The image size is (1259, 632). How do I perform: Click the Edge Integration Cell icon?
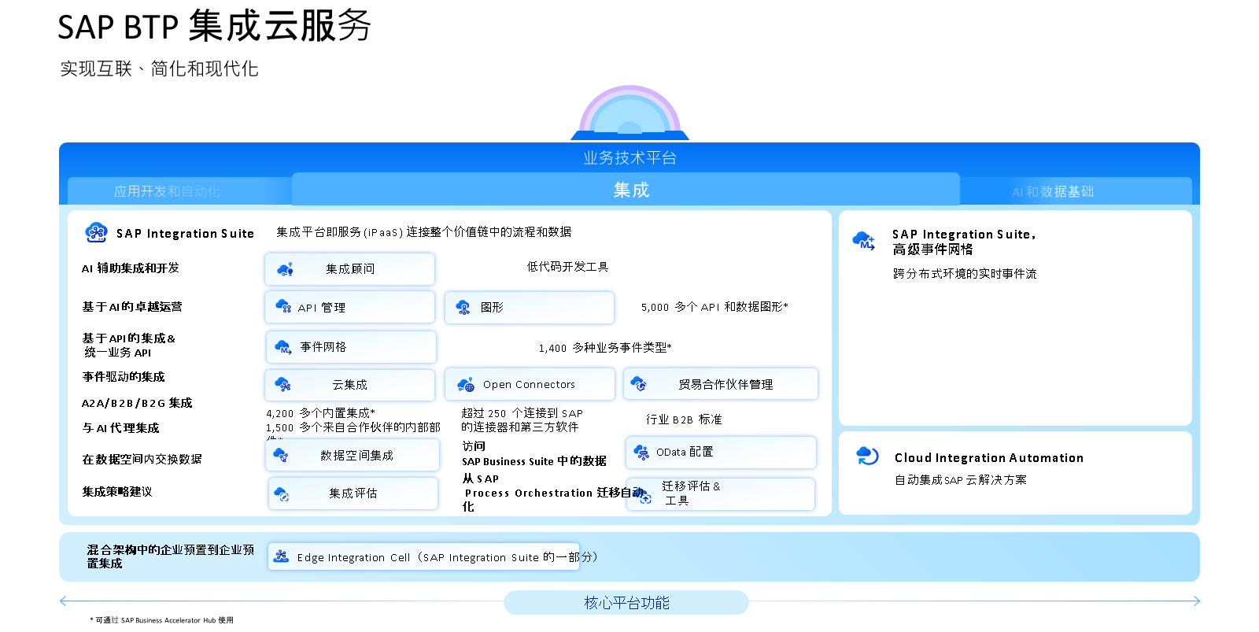click(281, 556)
